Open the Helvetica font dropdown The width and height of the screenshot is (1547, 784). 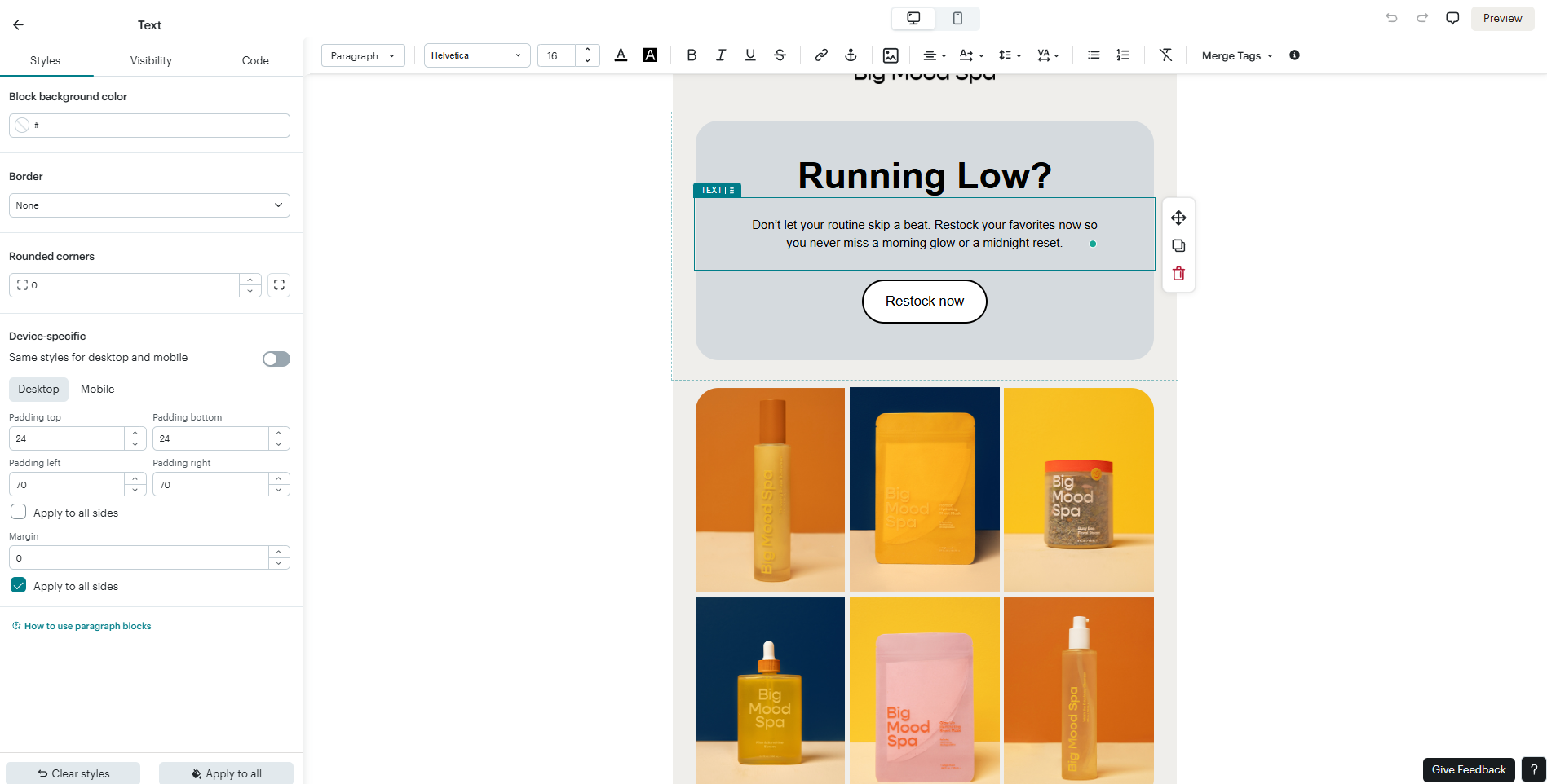click(x=477, y=55)
